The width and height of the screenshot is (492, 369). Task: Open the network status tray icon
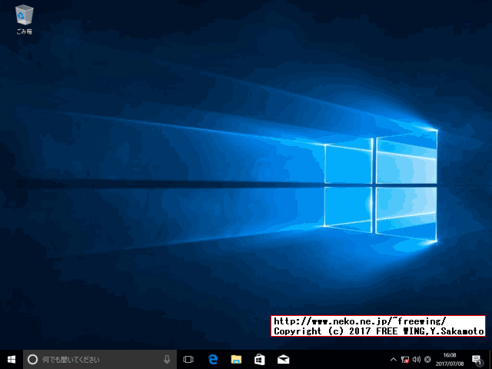pos(405,359)
